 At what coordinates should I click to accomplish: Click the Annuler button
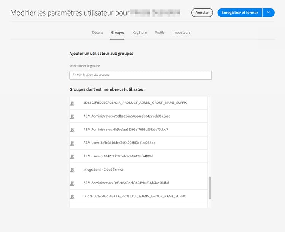202,13
